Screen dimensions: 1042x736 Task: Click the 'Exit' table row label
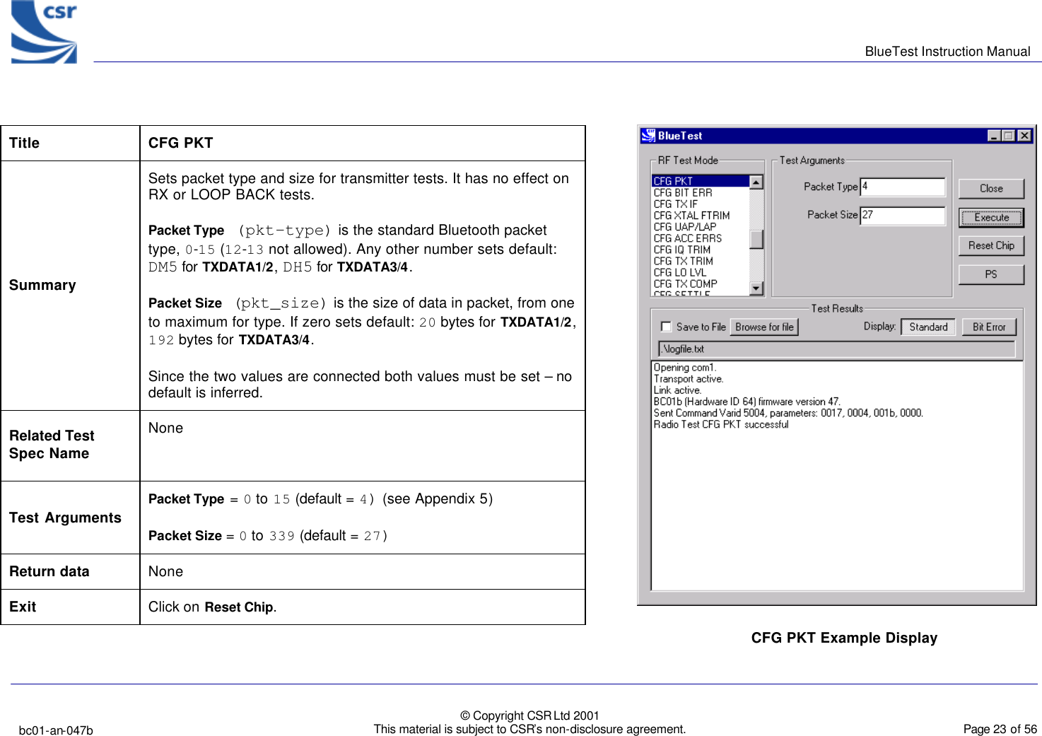pos(23,607)
